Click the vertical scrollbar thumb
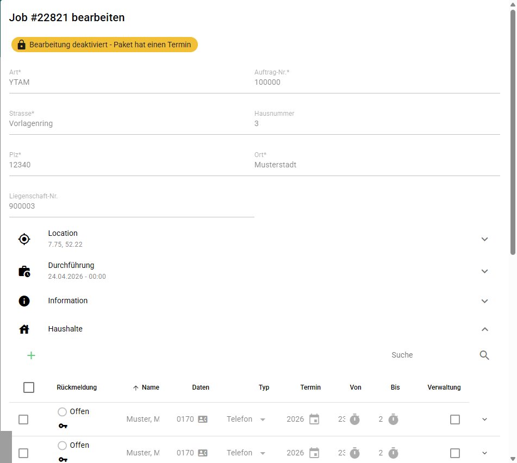The width and height of the screenshot is (517, 463). (513, 132)
